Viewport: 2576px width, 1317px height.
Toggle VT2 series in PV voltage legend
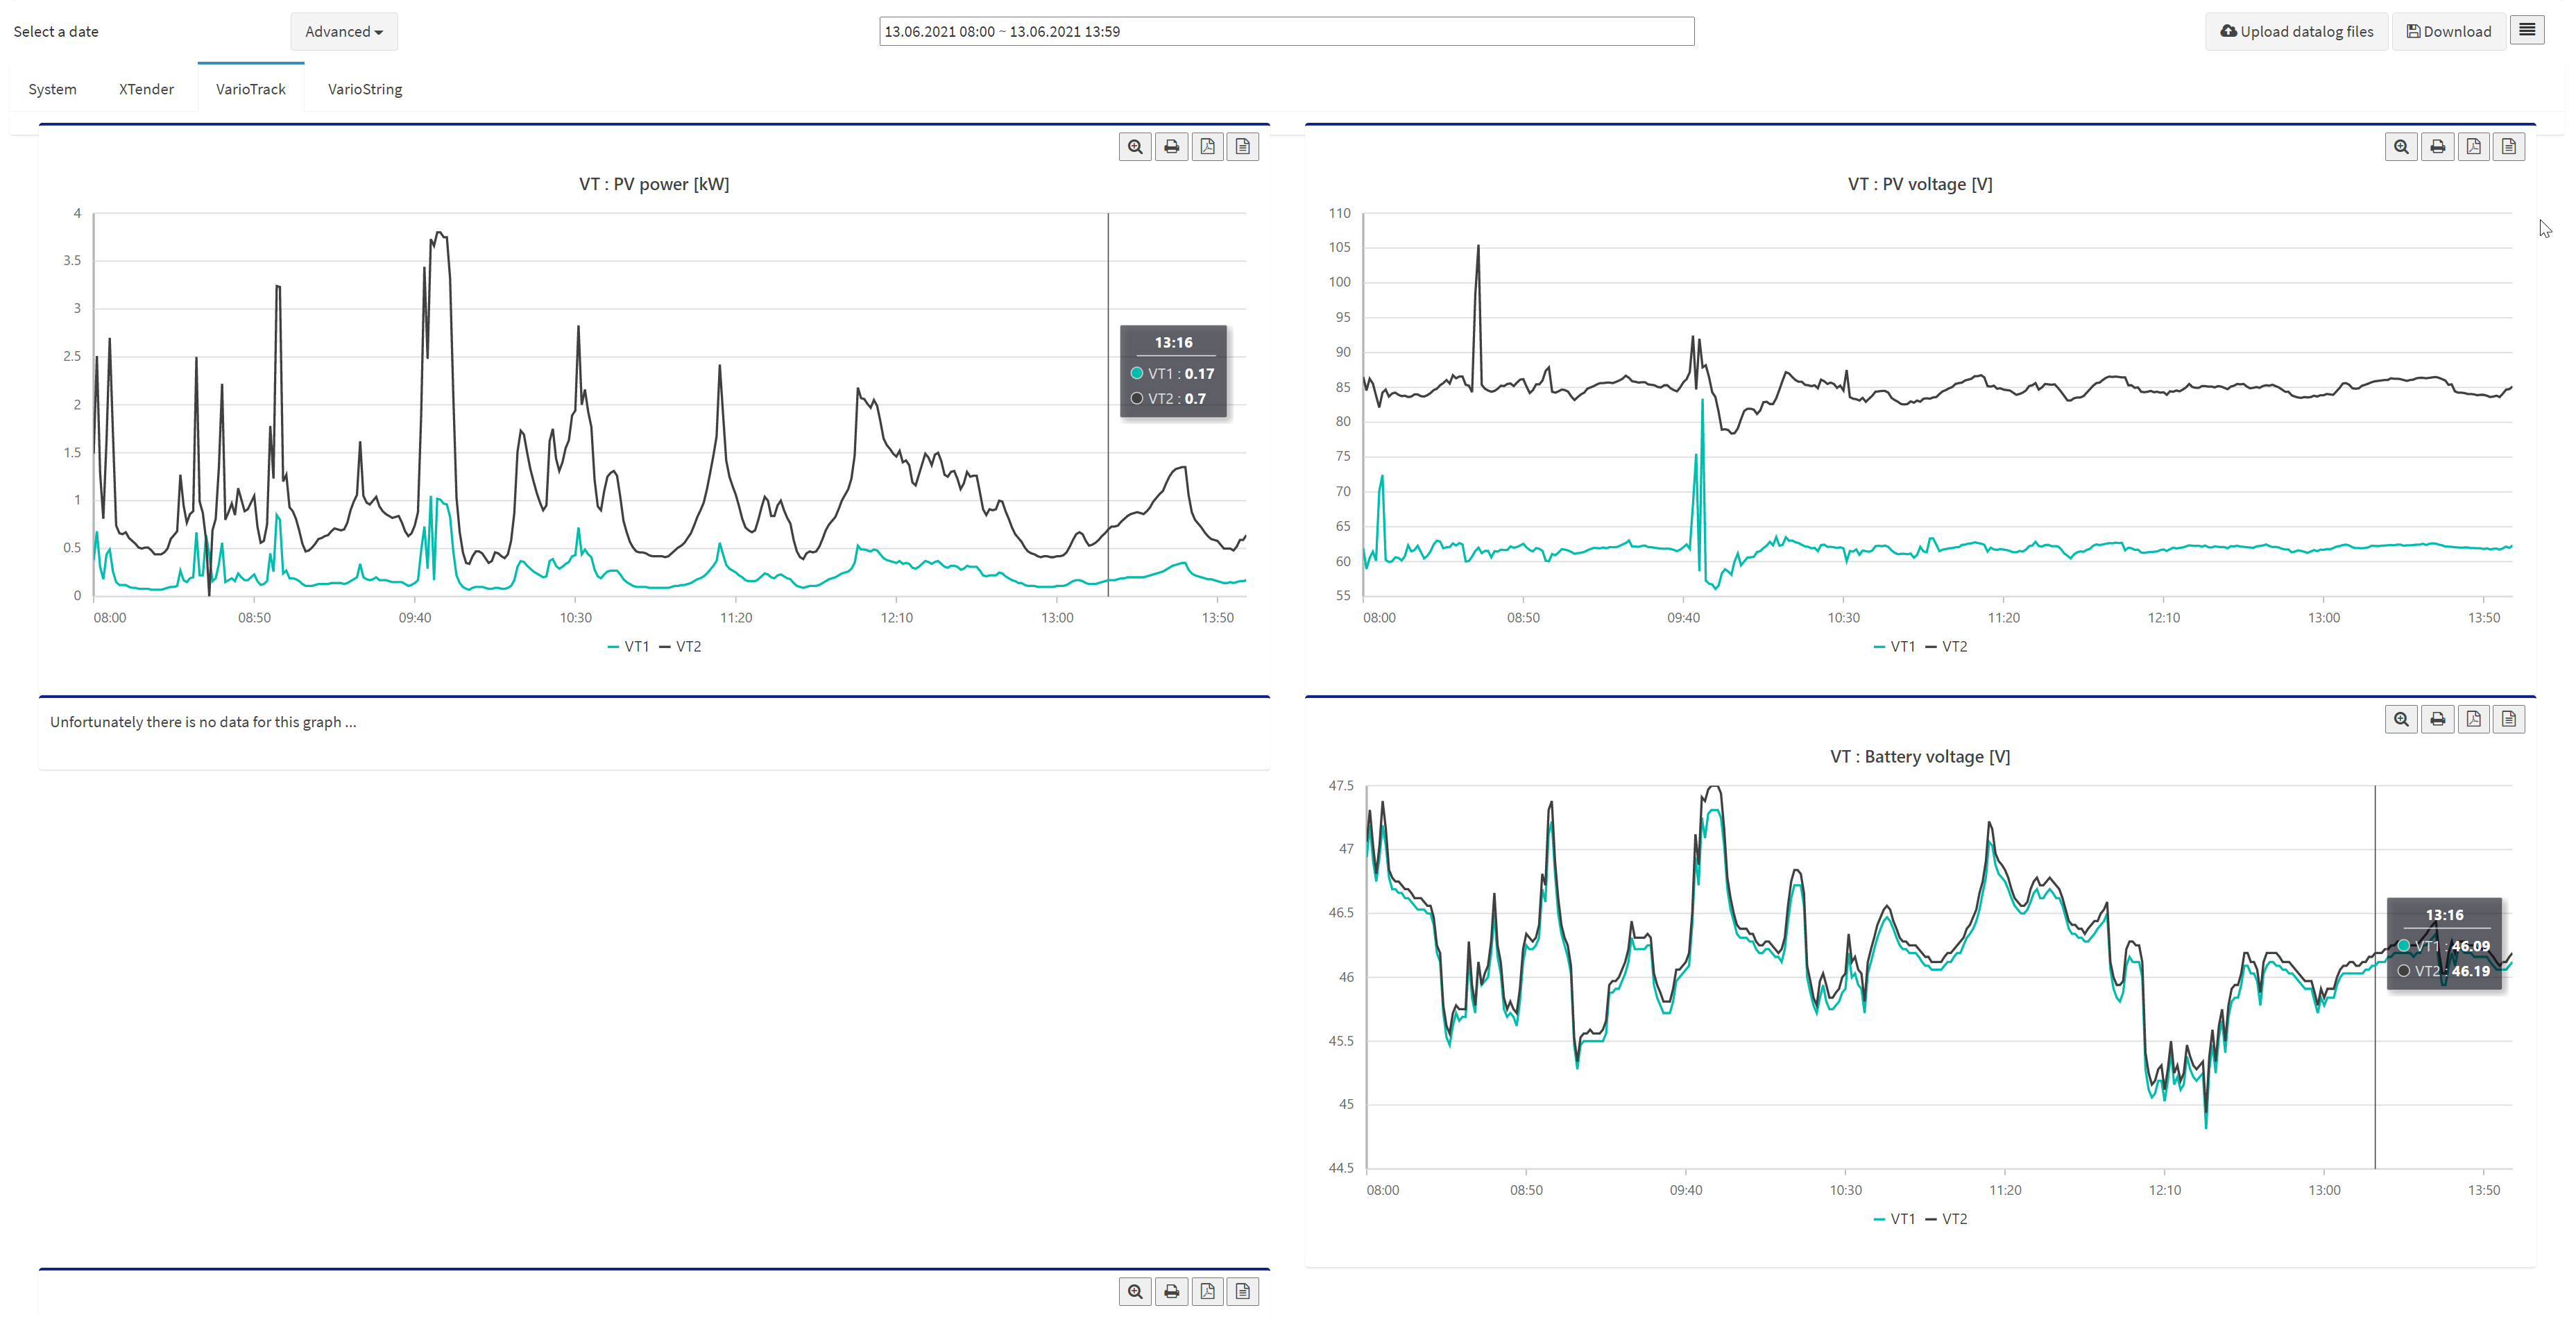(x=1946, y=647)
